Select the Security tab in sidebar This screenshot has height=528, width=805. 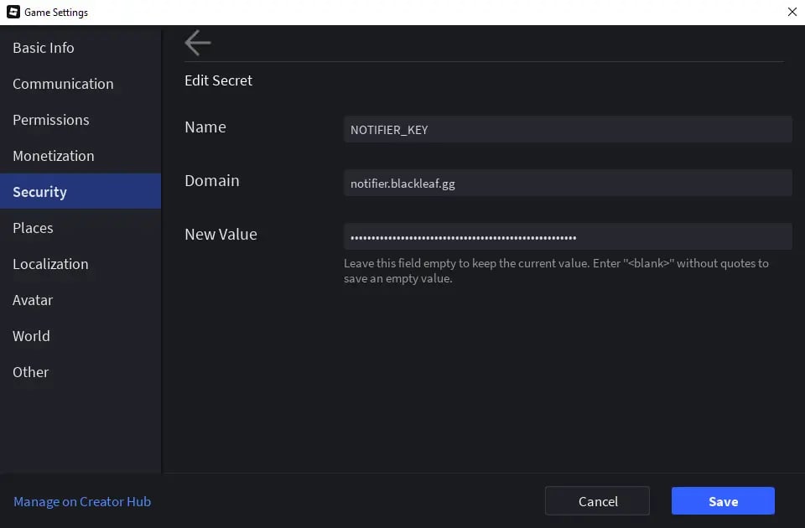point(39,192)
